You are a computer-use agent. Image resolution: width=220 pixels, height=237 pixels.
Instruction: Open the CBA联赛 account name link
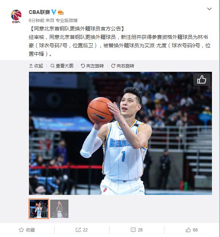tap(40, 12)
